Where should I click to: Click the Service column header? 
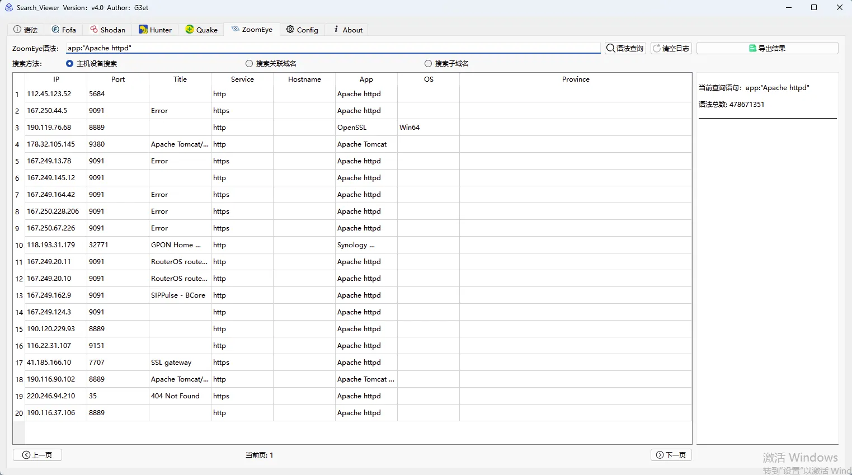pyautogui.click(x=242, y=79)
